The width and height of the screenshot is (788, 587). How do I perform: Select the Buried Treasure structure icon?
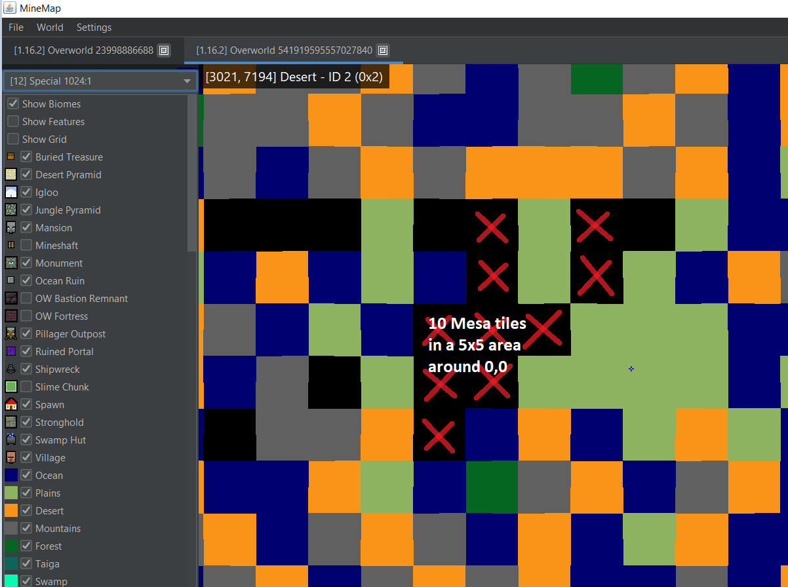coord(11,157)
